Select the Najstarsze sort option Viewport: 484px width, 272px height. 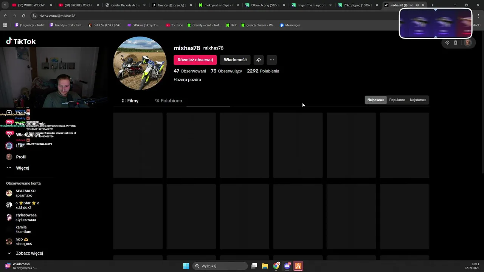(418, 100)
